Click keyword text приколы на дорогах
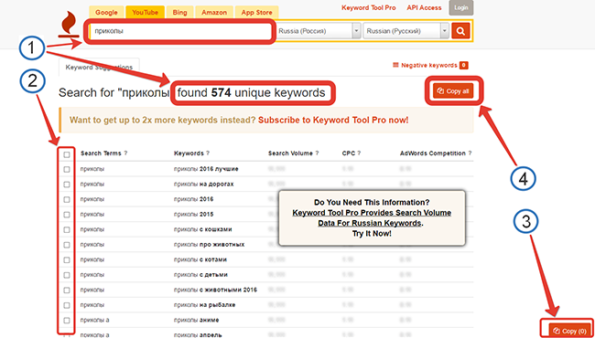 click(x=204, y=184)
